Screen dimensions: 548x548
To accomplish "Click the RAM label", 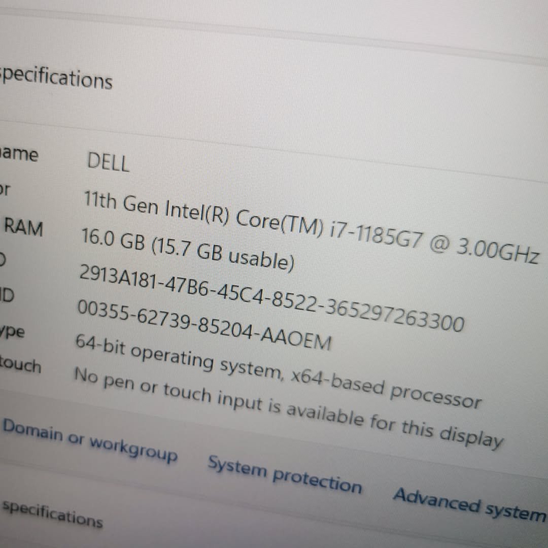I will click(x=23, y=227).
